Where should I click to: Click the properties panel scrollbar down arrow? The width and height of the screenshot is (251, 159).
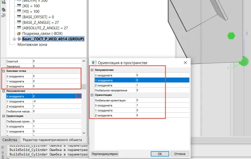pos(84,133)
